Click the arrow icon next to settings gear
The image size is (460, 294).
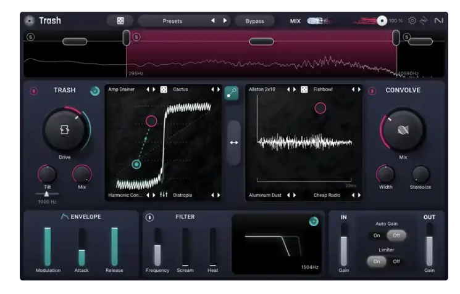coord(424,20)
